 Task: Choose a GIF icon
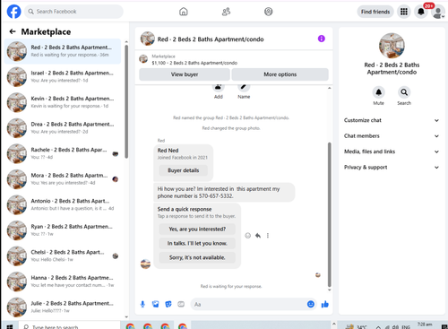click(x=181, y=304)
